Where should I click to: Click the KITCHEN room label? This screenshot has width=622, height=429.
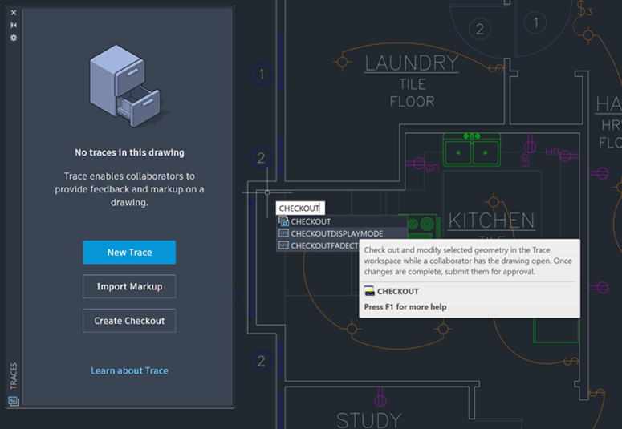[x=491, y=221]
